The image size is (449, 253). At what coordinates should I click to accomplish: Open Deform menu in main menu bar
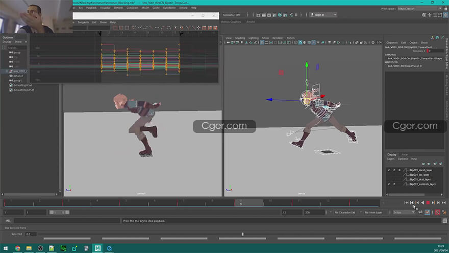(118, 8)
